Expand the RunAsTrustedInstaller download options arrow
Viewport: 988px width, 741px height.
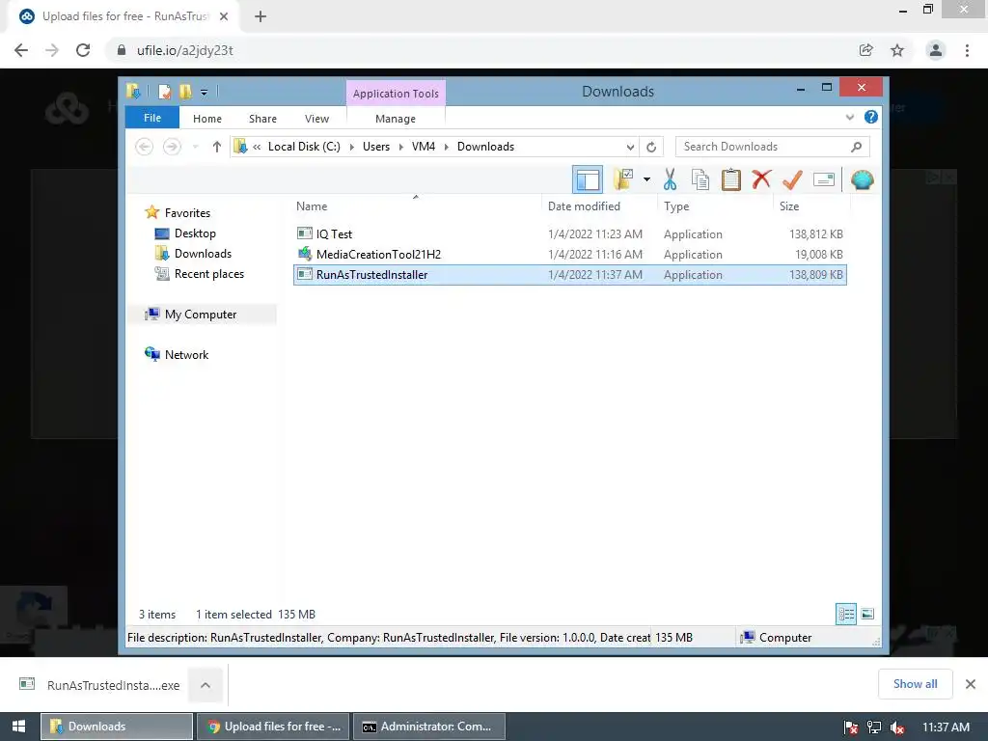click(206, 685)
